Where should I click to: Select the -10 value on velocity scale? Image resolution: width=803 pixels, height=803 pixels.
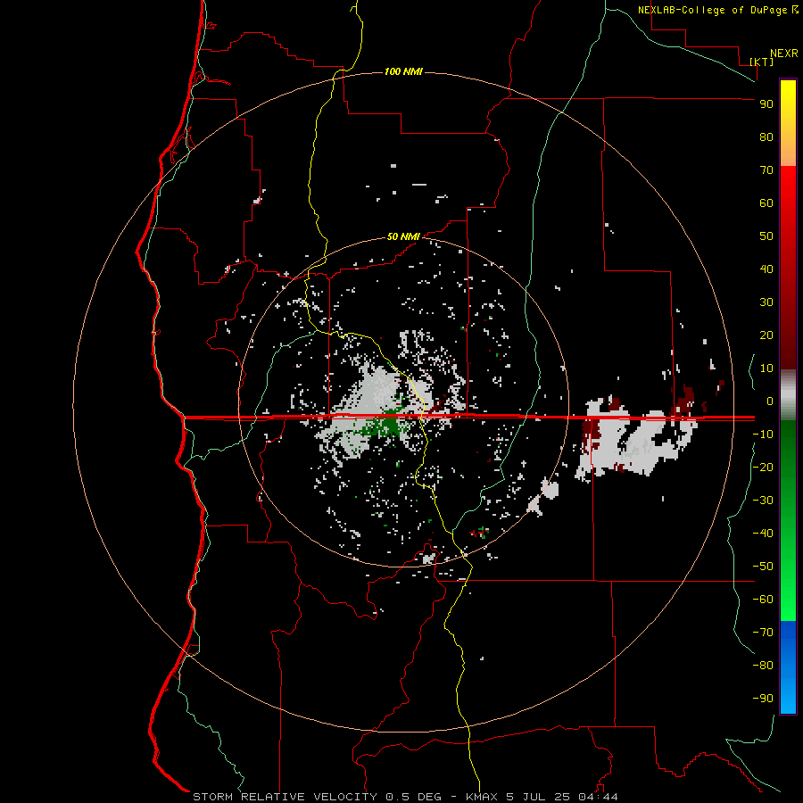click(763, 435)
